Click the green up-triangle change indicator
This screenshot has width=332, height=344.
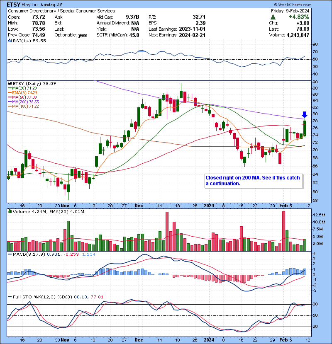tap(273, 17)
